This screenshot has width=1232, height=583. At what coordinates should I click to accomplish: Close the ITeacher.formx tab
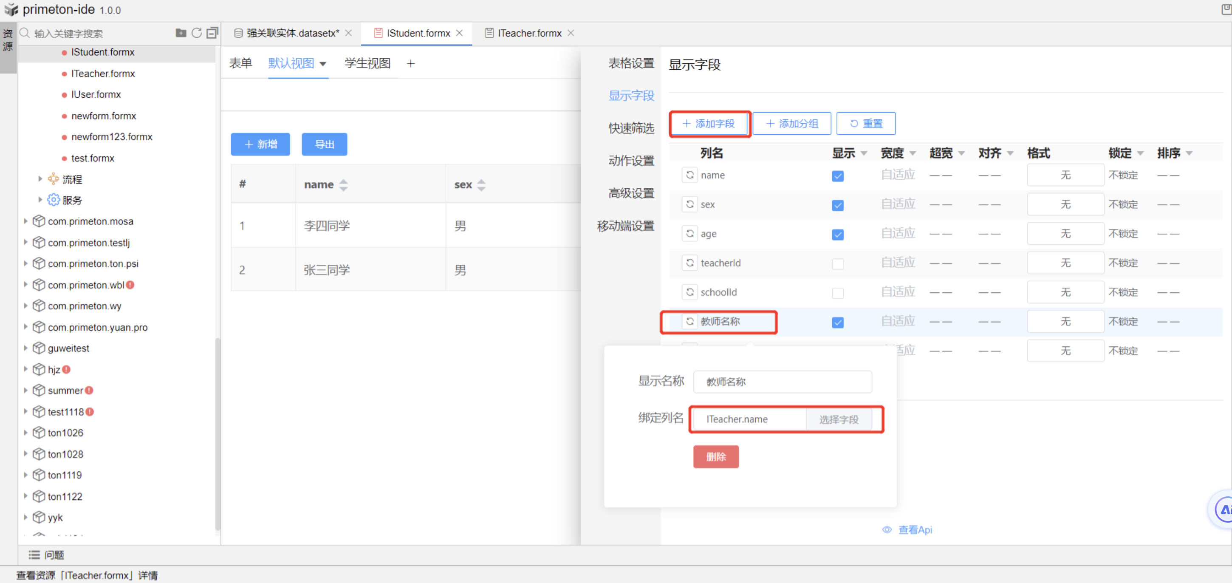click(571, 33)
